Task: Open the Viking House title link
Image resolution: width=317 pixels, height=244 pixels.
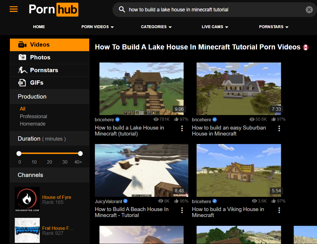Action: pyautogui.click(x=228, y=212)
